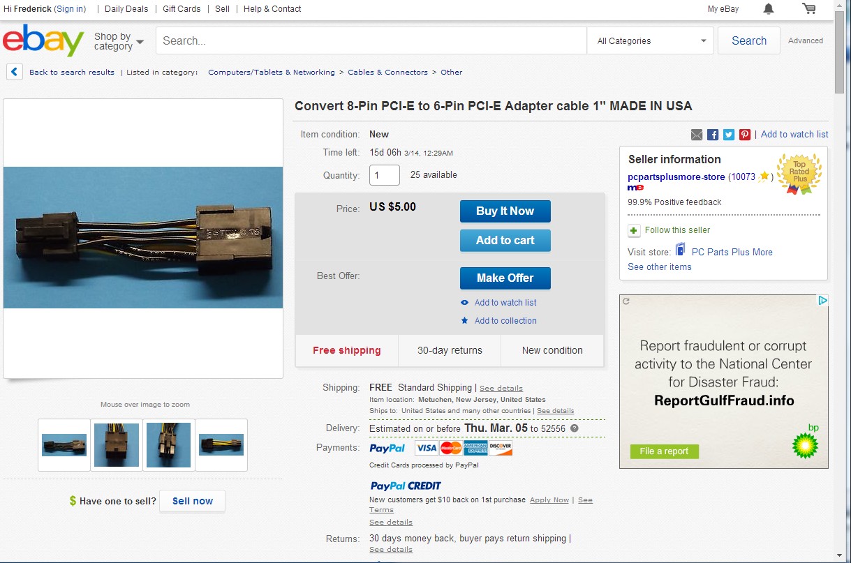This screenshot has width=851, height=563.
Task: Expand the Shop by category dropdown
Action: pos(119,41)
